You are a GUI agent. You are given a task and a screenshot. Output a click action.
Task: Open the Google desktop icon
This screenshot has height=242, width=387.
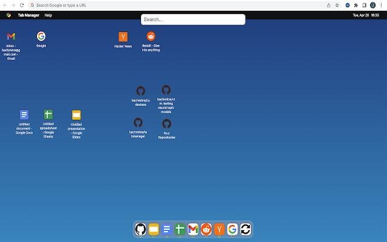[x=41, y=36]
